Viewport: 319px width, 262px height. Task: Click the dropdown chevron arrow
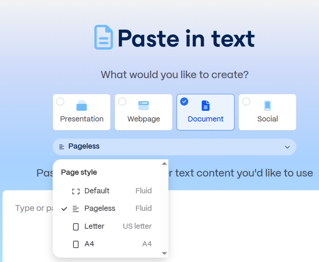(x=287, y=147)
